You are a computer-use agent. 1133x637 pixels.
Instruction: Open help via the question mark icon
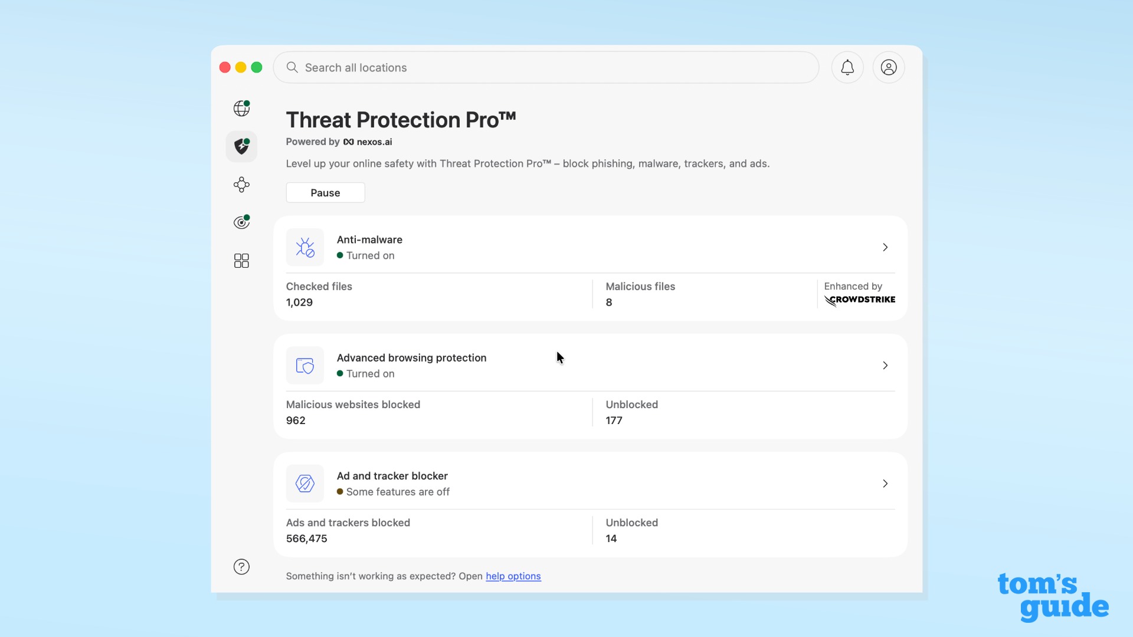[241, 566]
